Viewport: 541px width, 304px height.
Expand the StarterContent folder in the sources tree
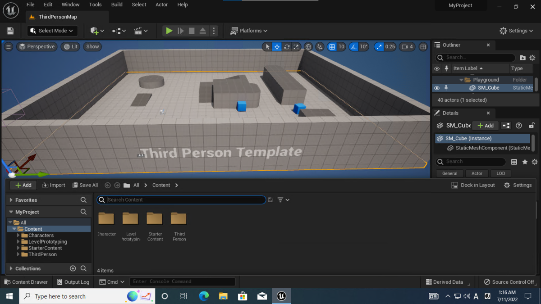18,248
